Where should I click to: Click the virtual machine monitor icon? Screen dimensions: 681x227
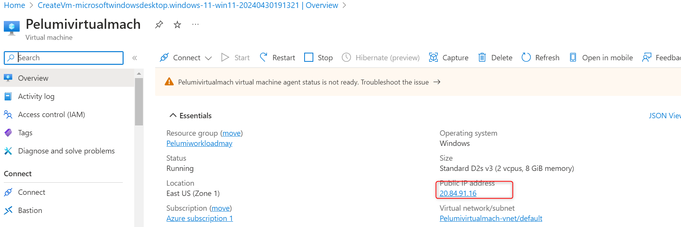point(11,28)
